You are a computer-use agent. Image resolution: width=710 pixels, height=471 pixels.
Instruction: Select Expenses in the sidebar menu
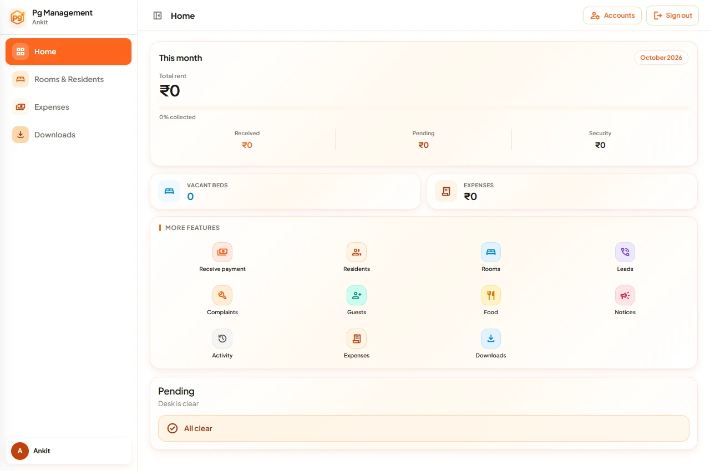pos(69,107)
